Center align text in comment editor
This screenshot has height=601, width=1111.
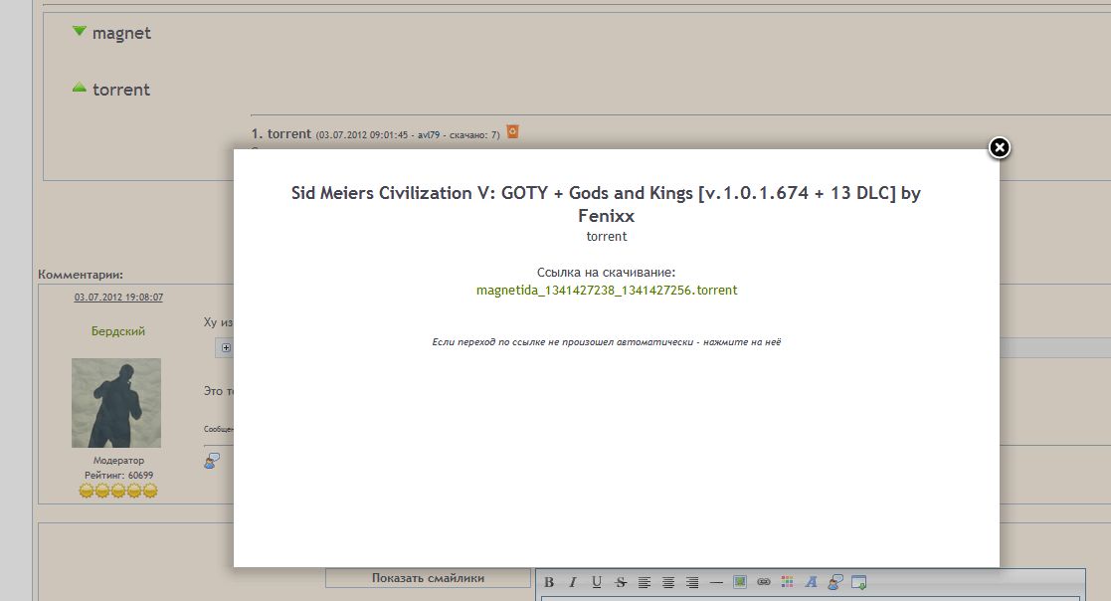(x=668, y=582)
